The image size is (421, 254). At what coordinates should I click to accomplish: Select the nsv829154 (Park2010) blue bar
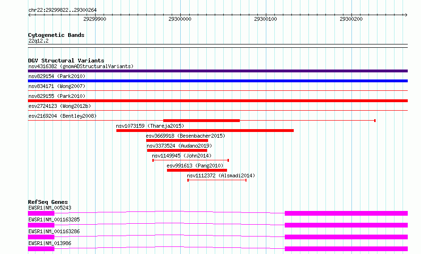coord(218,81)
